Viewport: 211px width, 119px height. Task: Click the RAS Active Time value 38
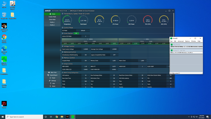tap(114, 78)
